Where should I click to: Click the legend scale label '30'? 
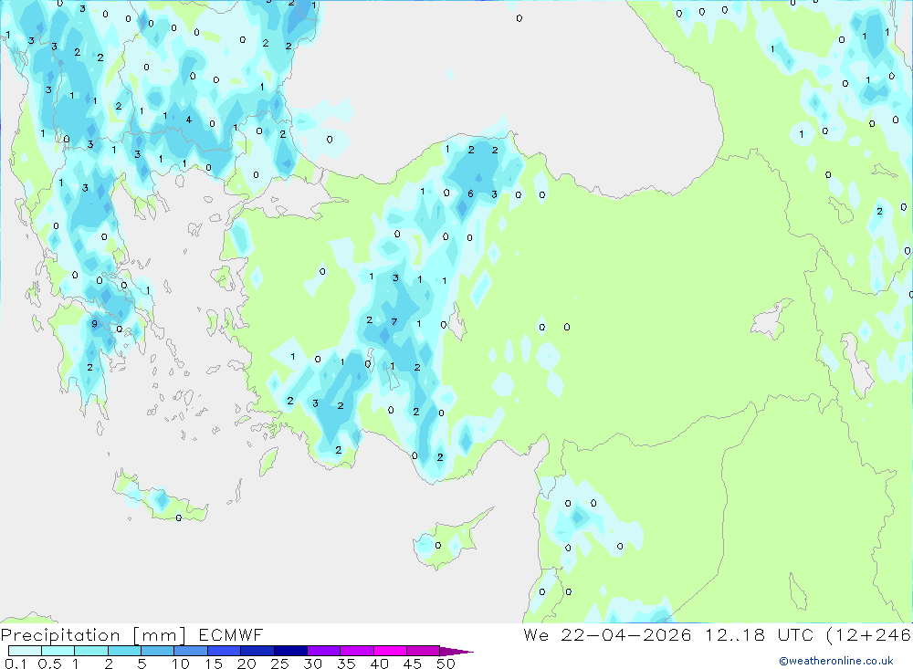(312, 664)
